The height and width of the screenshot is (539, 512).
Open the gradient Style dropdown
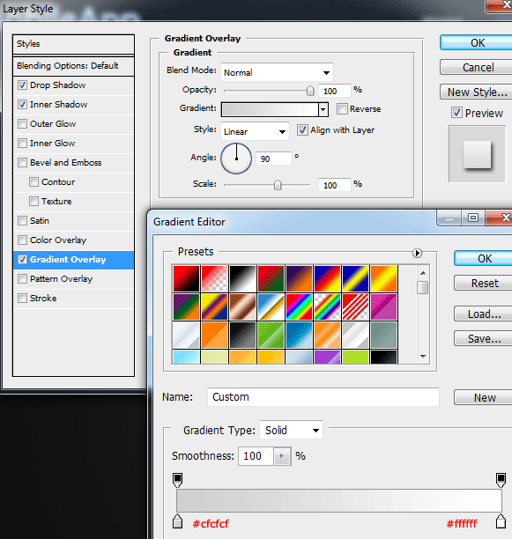click(x=255, y=131)
